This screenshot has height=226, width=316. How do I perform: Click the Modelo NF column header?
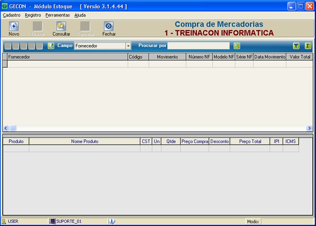(x=224, y=57)
